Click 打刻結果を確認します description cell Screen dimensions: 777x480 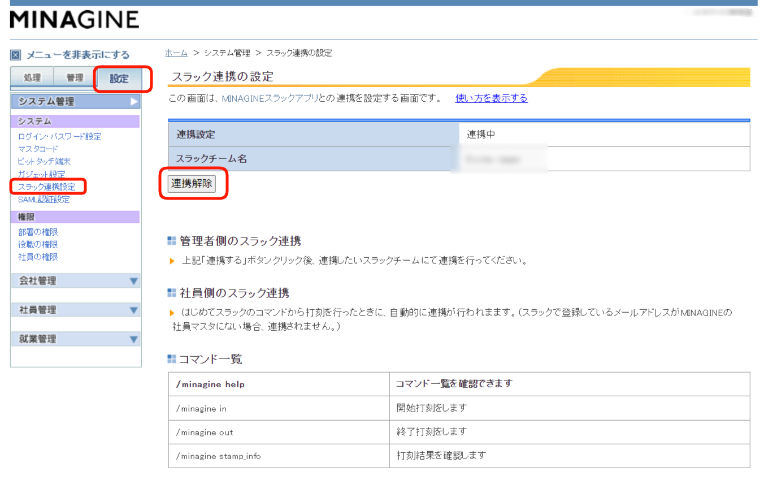pyautogui.click(x=570, y=456)
